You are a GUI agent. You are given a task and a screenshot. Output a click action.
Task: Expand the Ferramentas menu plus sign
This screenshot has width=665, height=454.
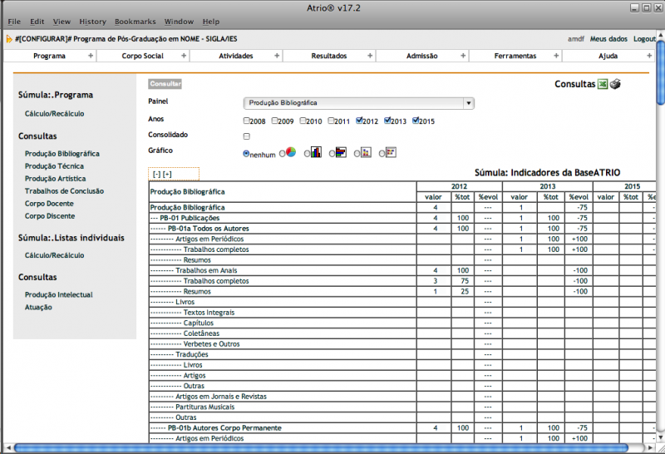click(x=555, y=56)
